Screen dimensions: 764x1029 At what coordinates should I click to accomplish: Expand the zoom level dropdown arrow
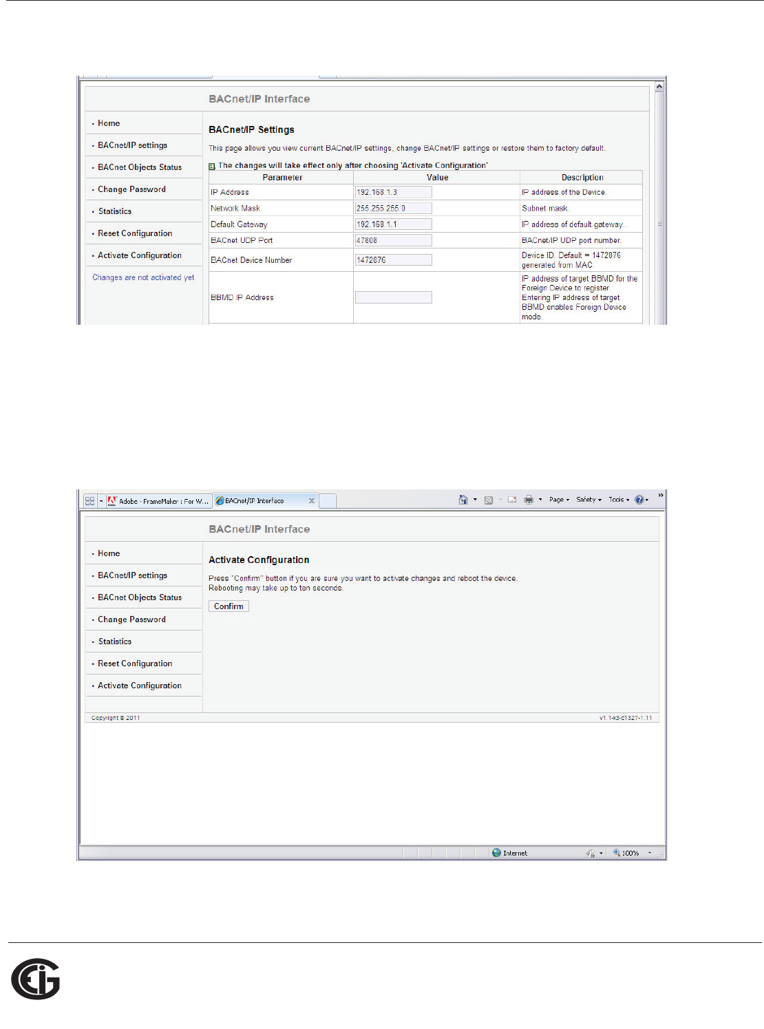point(649,853)
